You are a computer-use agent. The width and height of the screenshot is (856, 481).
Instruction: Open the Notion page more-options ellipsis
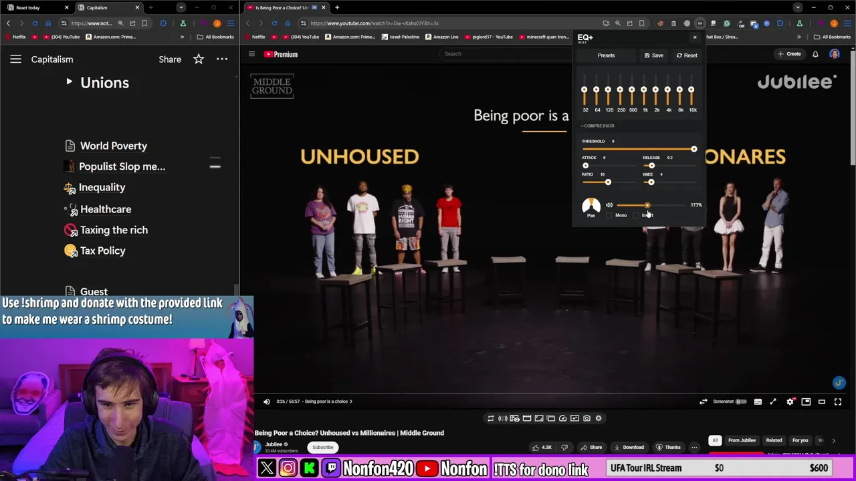click(222, 59)
